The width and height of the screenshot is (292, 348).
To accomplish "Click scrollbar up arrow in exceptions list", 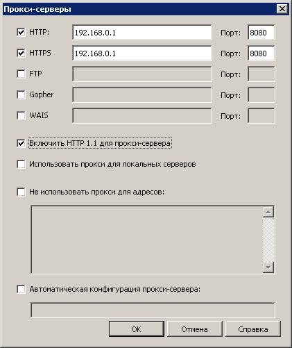I will pos(268,212).
